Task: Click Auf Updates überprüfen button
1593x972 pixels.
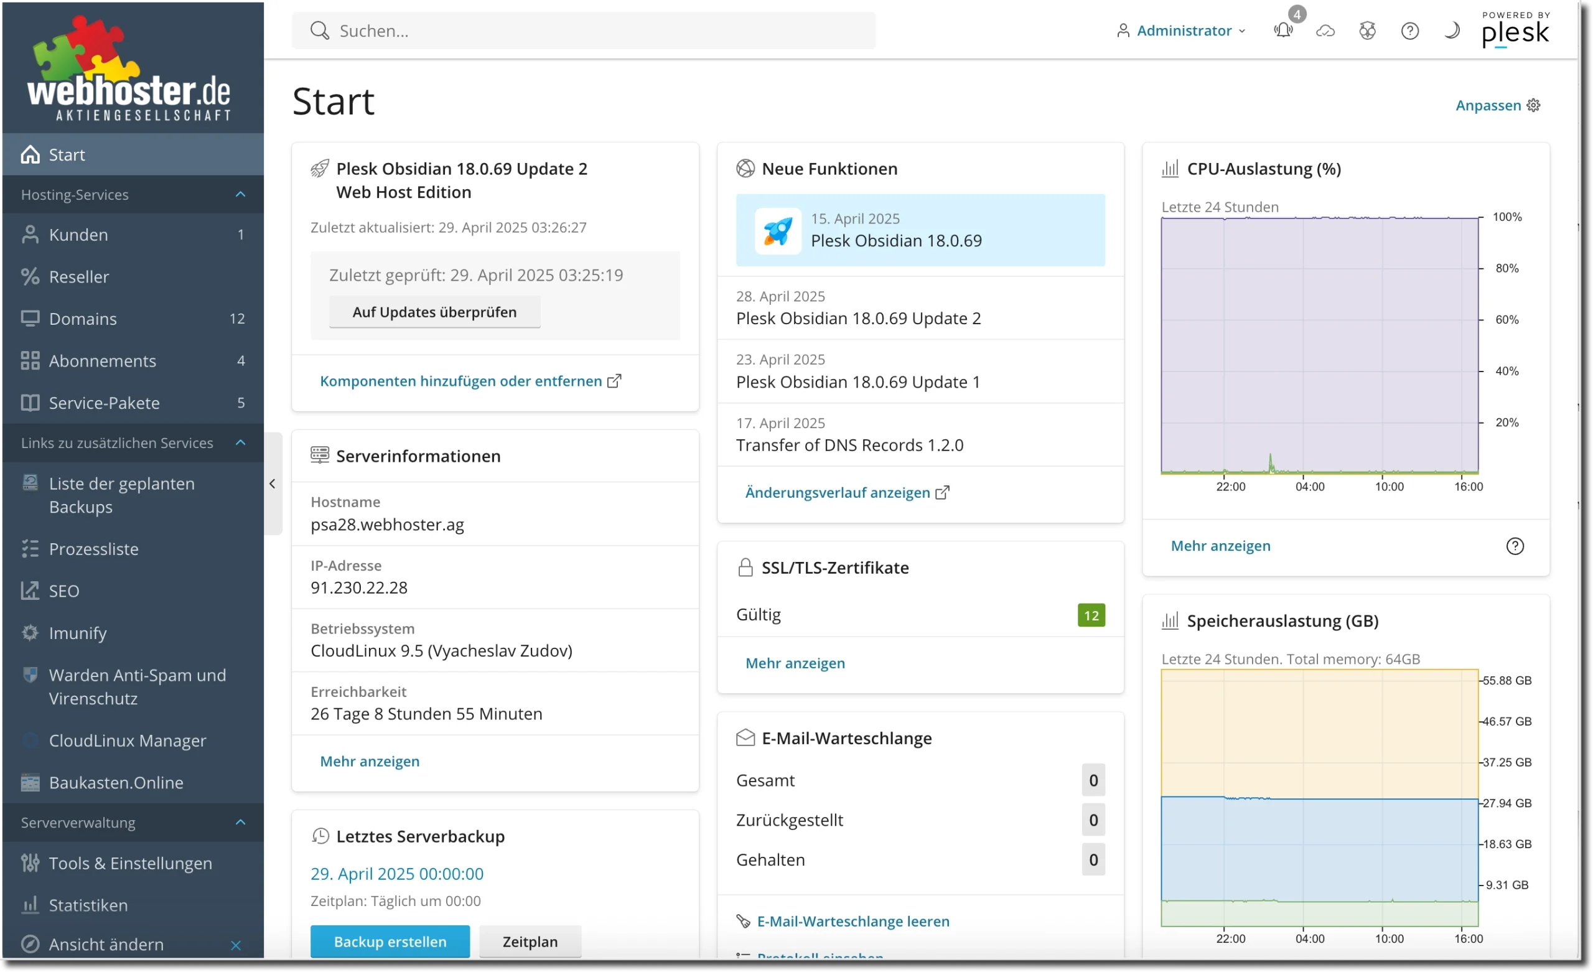Action: click(x=434, y=312)
